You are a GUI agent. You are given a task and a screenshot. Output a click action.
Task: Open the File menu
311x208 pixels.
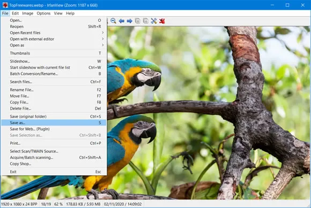coord(5,13)
